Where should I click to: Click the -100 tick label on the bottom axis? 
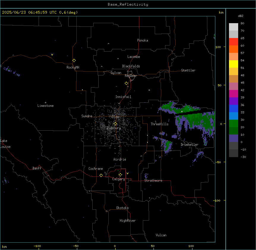[37, 246]
